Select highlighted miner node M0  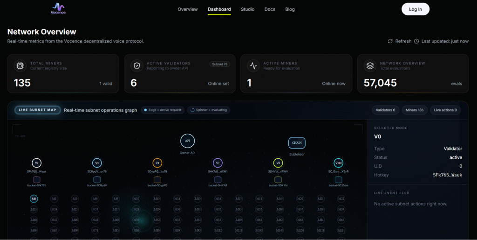pyautogui.click(x=34, y=199)
